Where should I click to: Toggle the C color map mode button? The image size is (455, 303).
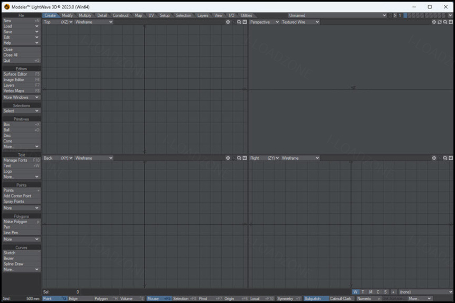pyautogui.click(x=378, y=292)
